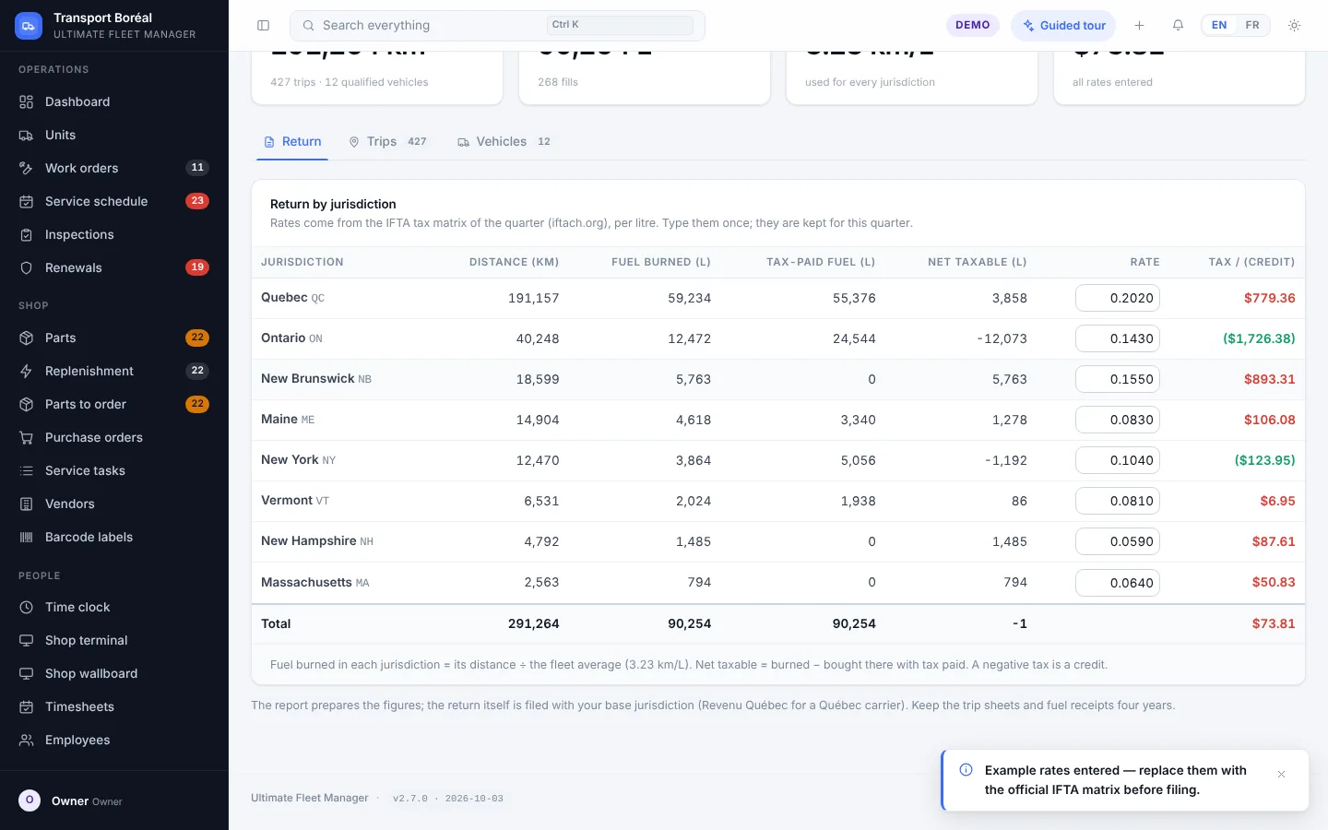The height and width of the screenshot is (830, 1328).
Task: Open Service schedule page
Action: click(x=114, y=201)
